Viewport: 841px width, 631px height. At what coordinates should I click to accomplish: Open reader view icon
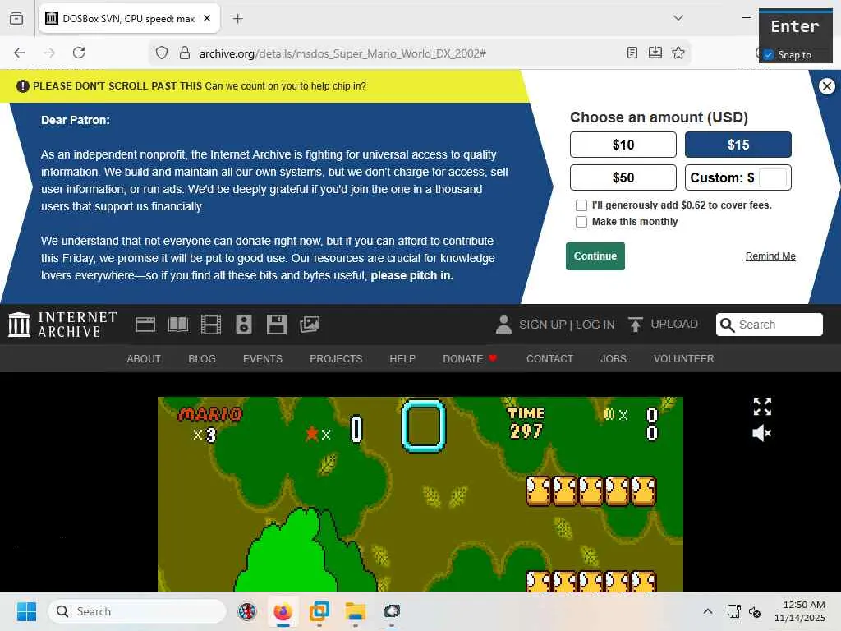click(x=632, y=53)
